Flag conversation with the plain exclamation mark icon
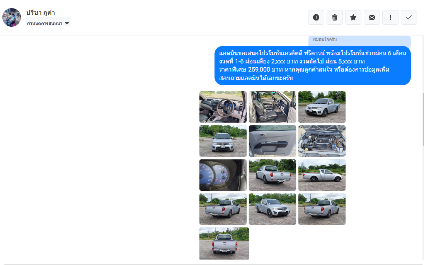This screenshot has height=265, width=424. pyautogui.click(x=390, y=17)
